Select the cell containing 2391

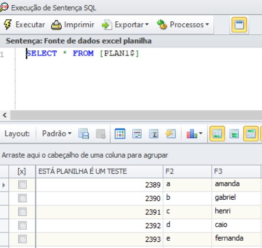click(100, 212)
